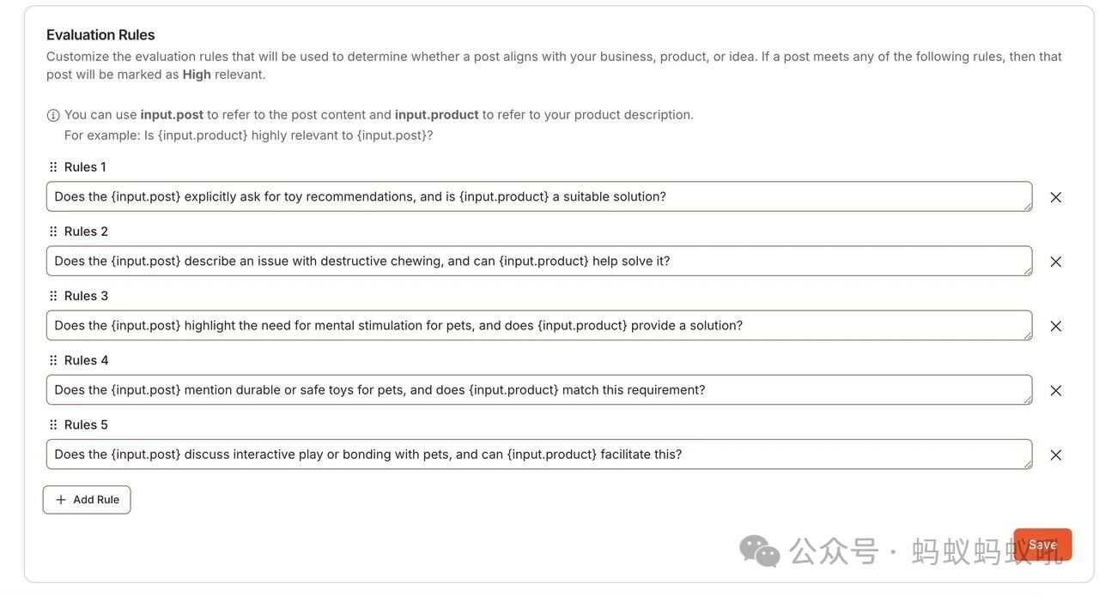Grab the drag handle beside Rules 2
The image size is (1099, 596).
pos(52,231)
